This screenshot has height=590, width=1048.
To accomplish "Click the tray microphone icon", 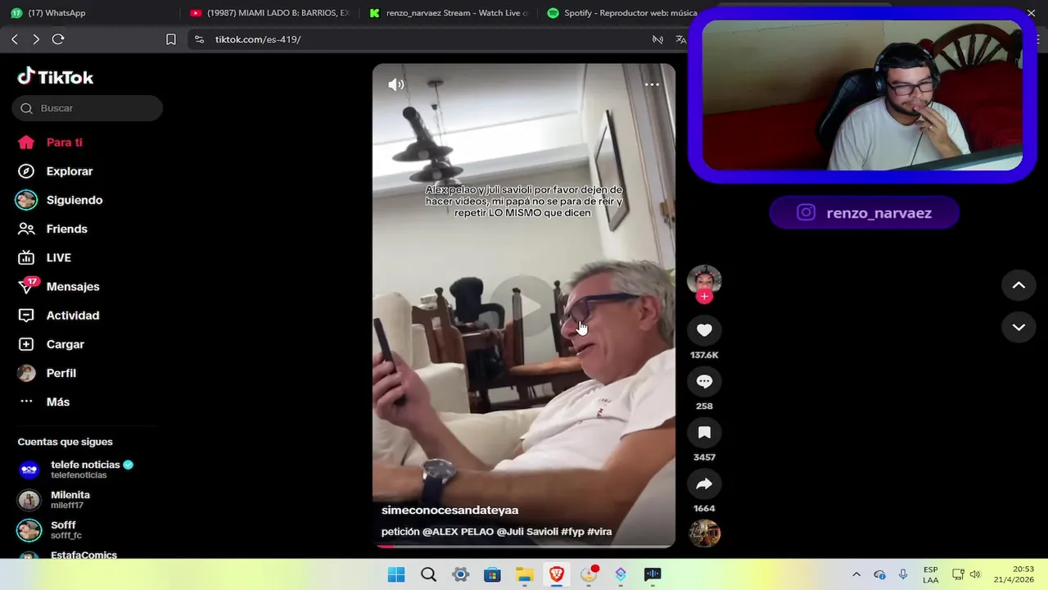I will 903,574.
